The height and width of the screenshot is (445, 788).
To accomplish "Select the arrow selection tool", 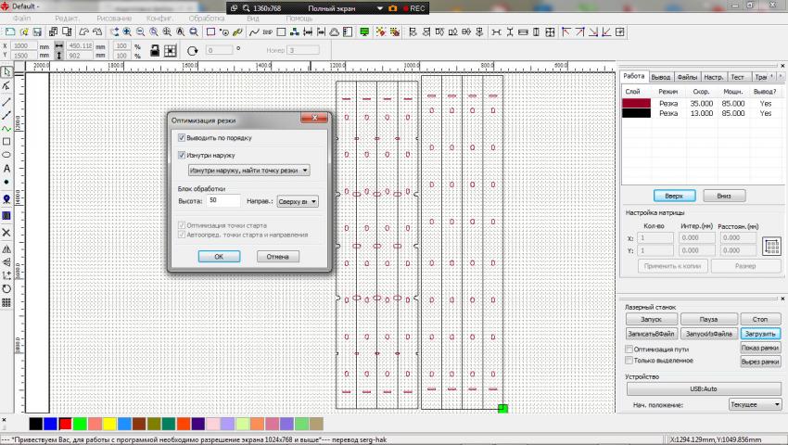I will [x=6, y=72].
